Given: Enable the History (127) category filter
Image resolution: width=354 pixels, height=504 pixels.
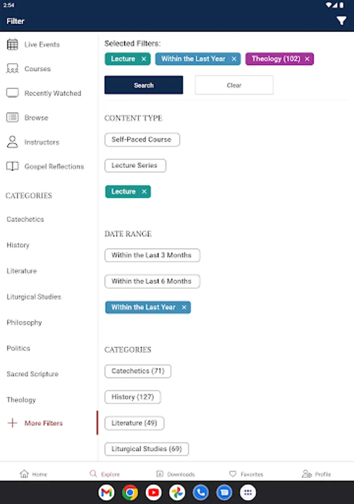Looking at the screenshot, I should coord(133,397).
